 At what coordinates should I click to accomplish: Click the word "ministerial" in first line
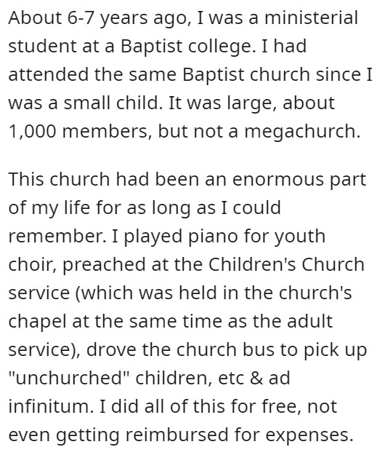coord(311,17)
